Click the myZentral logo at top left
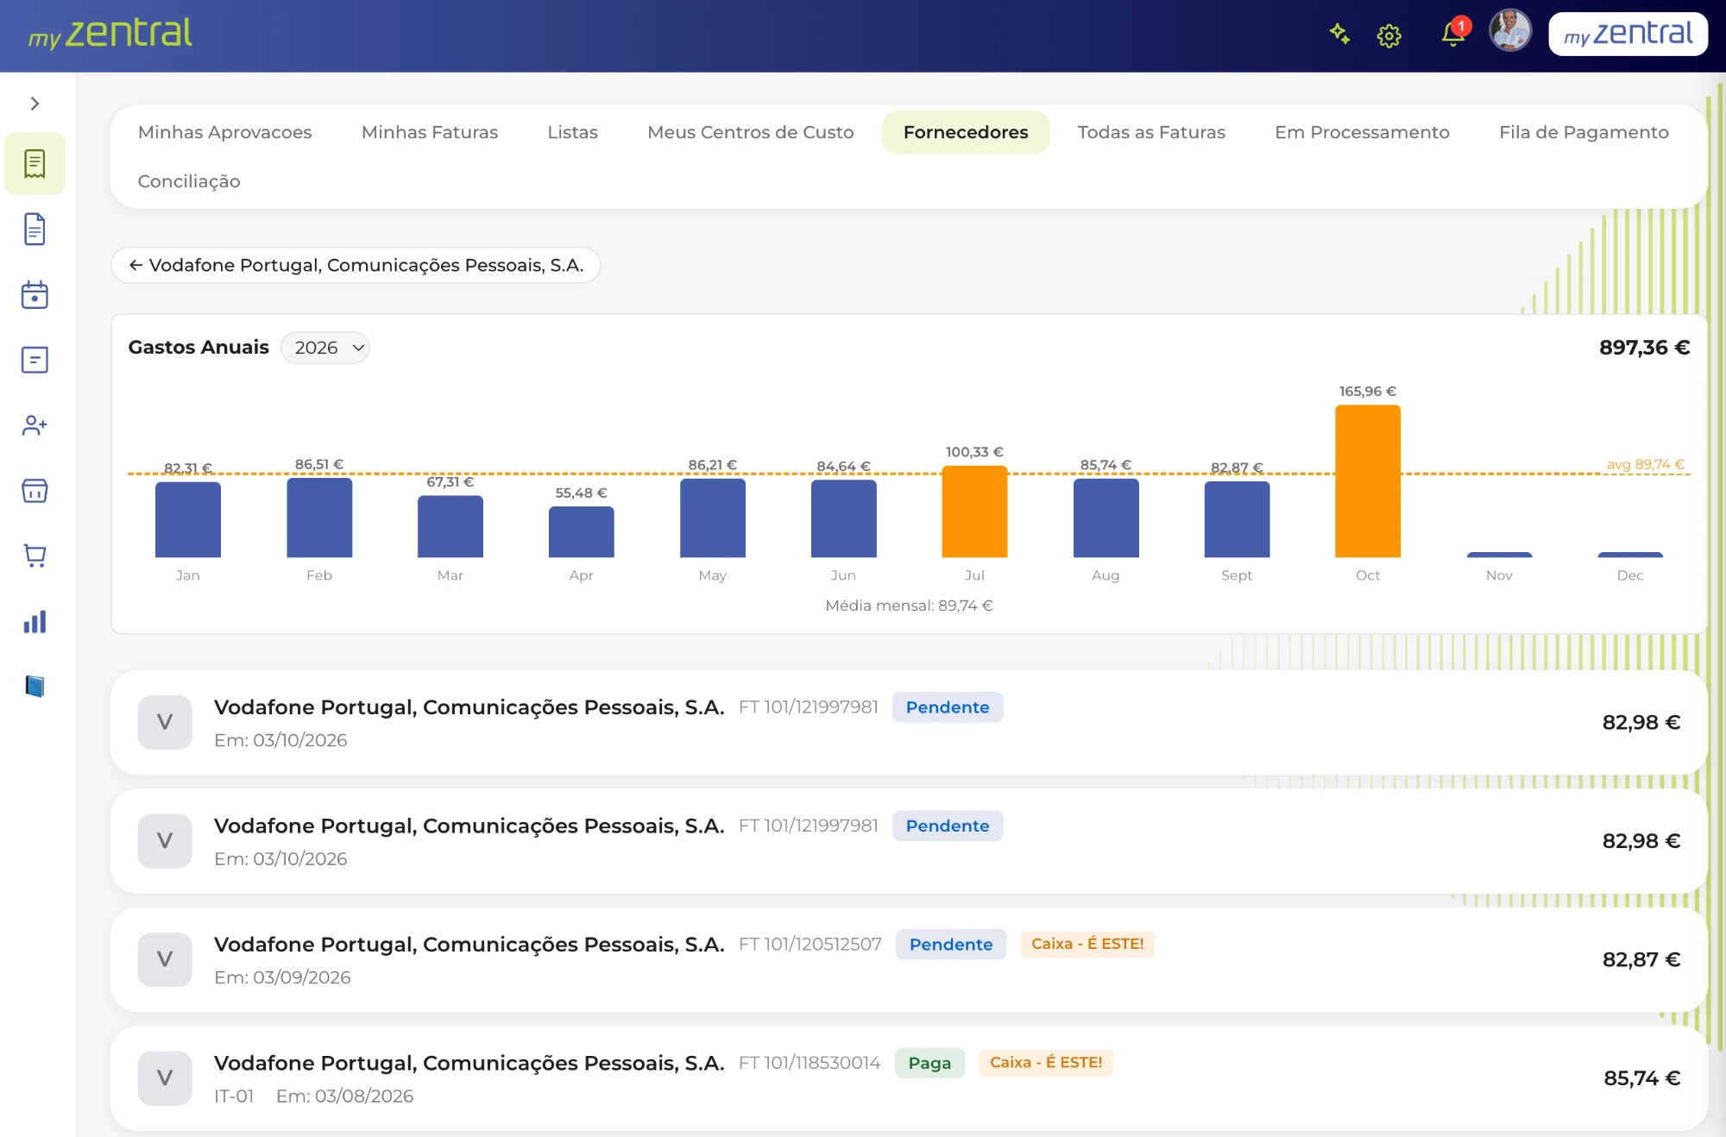Screen dimensions: 1726x1137 click(110, 35)
